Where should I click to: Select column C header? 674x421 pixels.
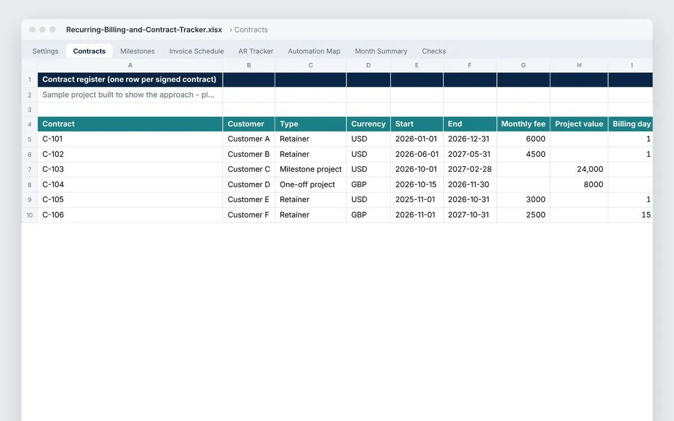pos(311,65)
